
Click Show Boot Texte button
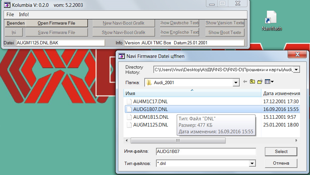click(225, 32)
